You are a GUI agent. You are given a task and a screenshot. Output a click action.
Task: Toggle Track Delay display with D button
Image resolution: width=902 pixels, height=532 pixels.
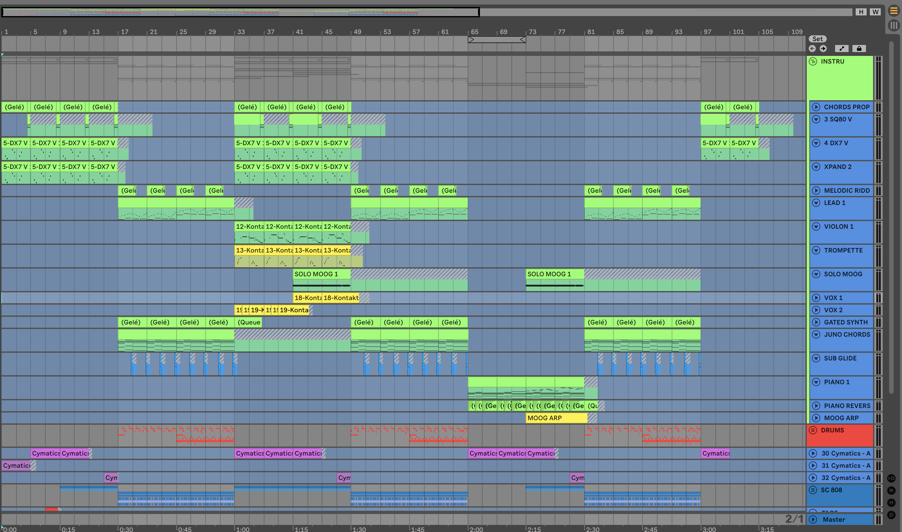pyautogui.click(x=891, y=515)
